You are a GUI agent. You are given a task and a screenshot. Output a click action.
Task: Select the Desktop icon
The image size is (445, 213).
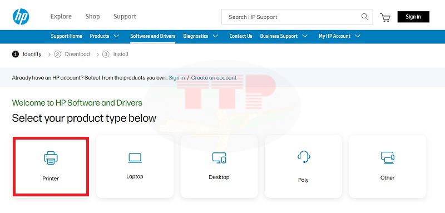[219, 158]
